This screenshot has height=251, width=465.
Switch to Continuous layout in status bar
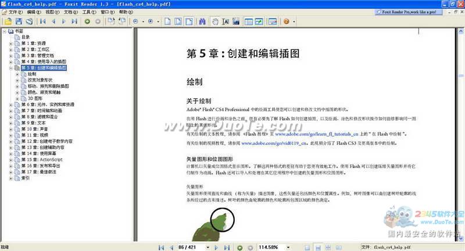point(317,248)
